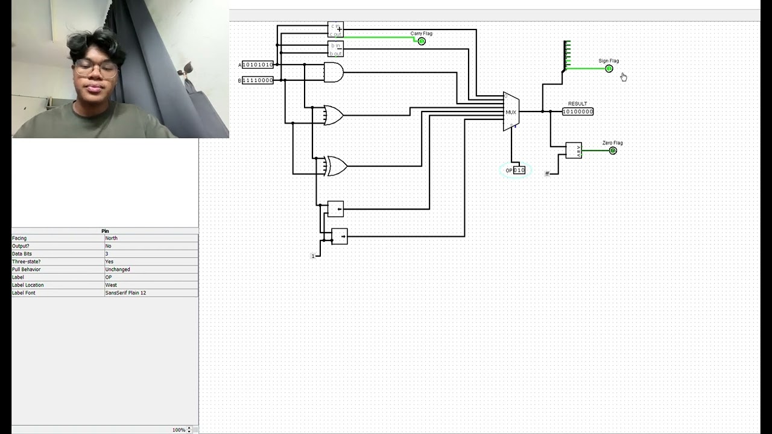Select input pin B with value 11110000

(258, 80)
